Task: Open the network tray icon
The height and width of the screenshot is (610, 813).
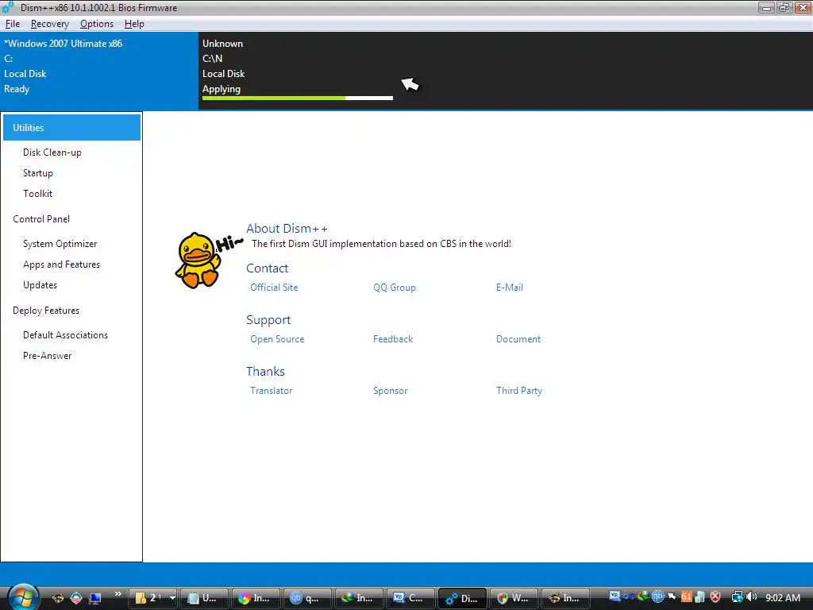Action: tap(737, 597)
